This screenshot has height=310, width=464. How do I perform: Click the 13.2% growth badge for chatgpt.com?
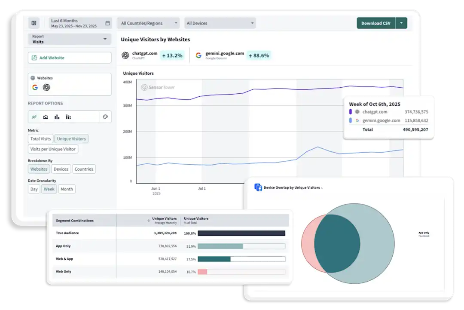tap(172, 55)
